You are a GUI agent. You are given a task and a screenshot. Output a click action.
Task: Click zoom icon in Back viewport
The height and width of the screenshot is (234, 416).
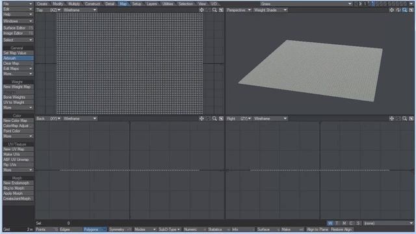point(214,118)
